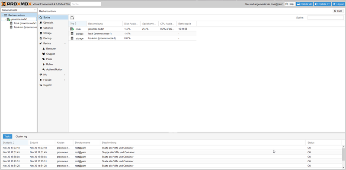Expand the Firewall submenu arrow
Screen dimensions: 346x170
point(65,80)
